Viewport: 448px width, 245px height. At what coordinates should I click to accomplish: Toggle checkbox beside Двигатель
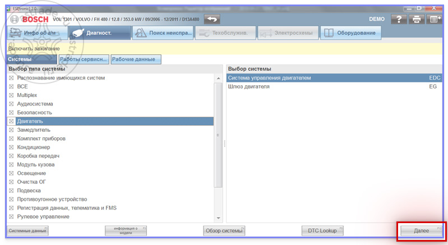(11, 121)
